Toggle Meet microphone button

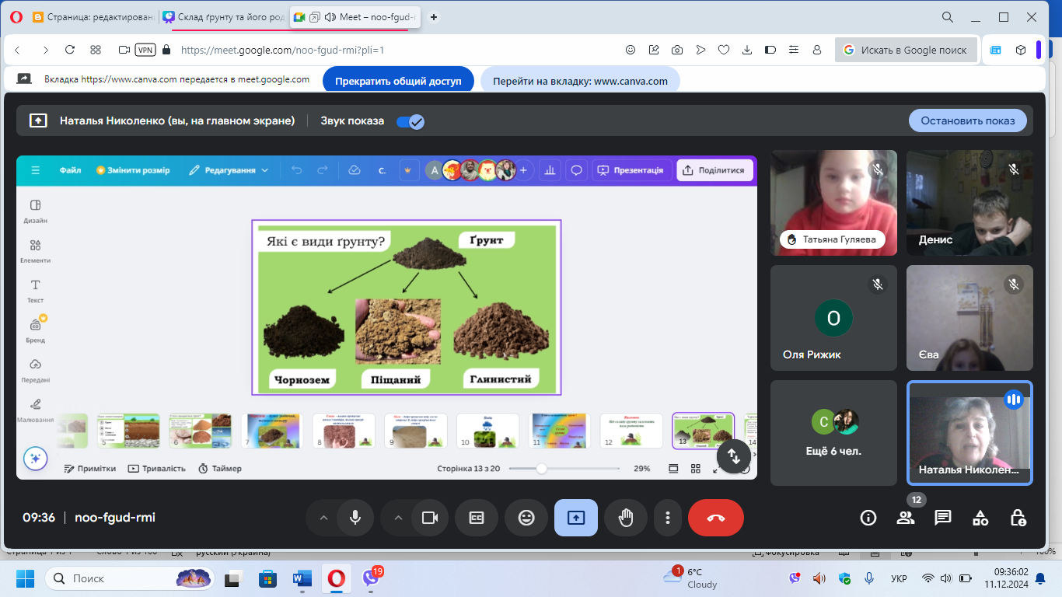pos(355,518)
